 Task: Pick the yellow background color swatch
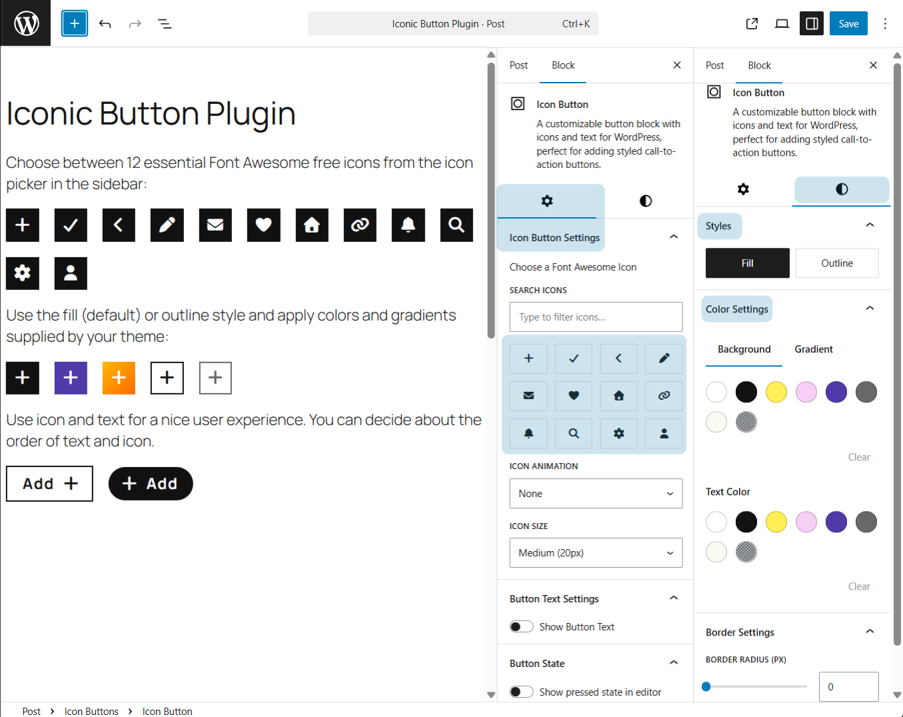click(x=776, y=392)
